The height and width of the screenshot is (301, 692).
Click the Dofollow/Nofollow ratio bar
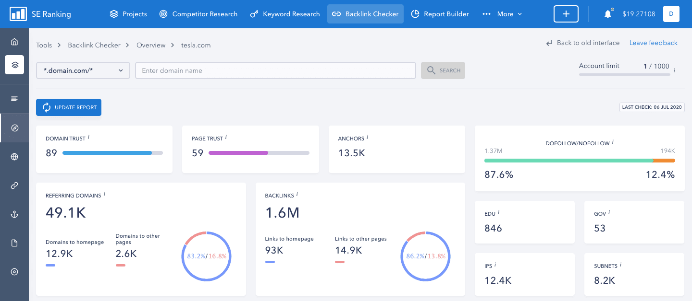[x=580, y=161]
